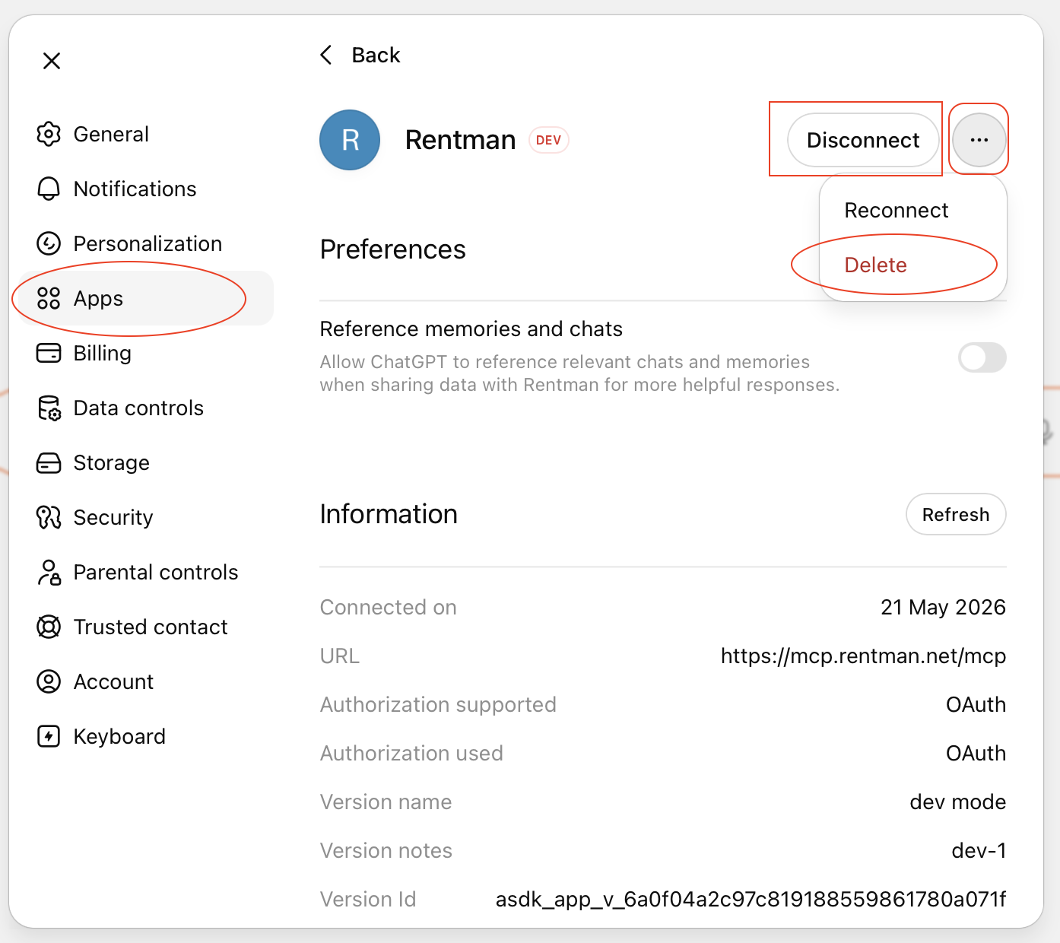Image resolution: width=1060 pixels, height=943 pixels.
Task: Click the Storage drive icon
Action: [x=49, y=462]
